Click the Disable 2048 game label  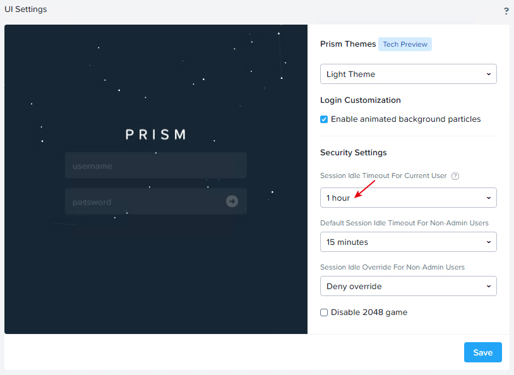coord(369,312)
